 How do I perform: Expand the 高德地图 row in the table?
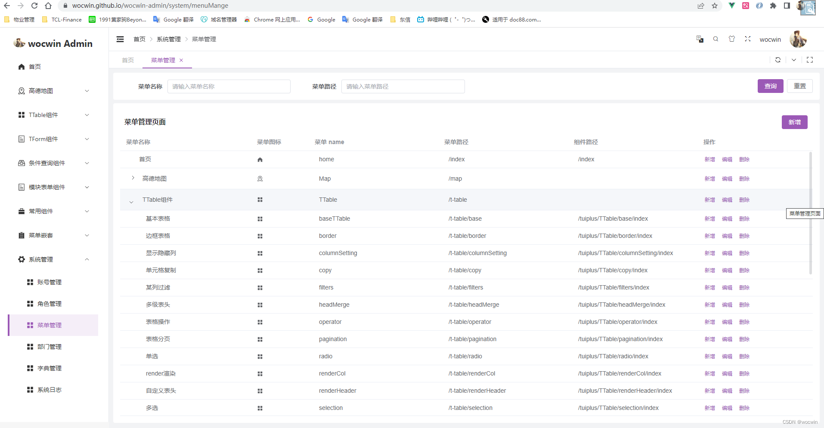pos(133,178)
